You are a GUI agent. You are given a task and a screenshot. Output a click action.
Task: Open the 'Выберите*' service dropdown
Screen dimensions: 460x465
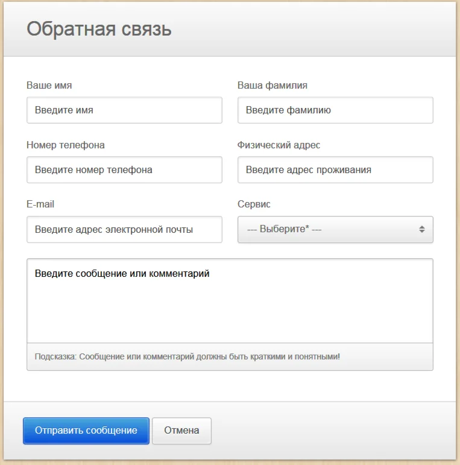tap(335, 229)
